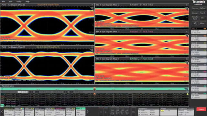
Task: Click the zoom box icon button
Action: coord(195,23)
